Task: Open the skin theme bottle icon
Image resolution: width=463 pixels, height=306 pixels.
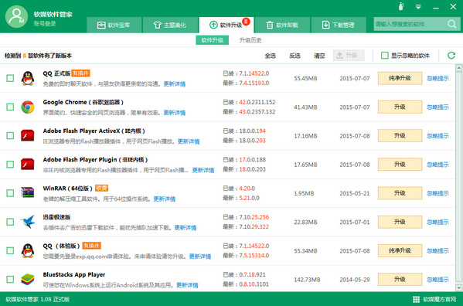Action: point(401,6)
